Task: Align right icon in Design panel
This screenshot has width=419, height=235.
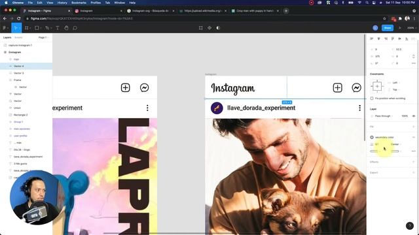Action: (386, 39)
